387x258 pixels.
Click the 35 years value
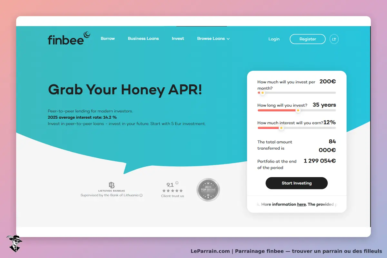(x=324, y=105)
